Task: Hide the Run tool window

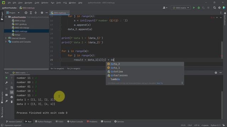Action: [x=221, y=73]
